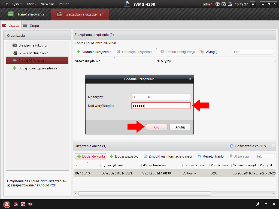Collapse the Urządzenie online panel with chevron

272,146
